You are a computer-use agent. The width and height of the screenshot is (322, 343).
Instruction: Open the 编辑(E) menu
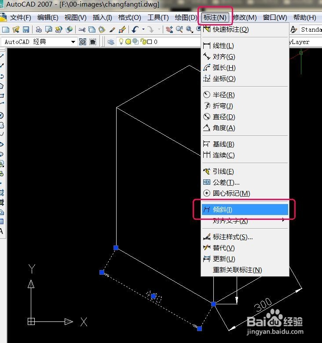[x=48, y=17]
